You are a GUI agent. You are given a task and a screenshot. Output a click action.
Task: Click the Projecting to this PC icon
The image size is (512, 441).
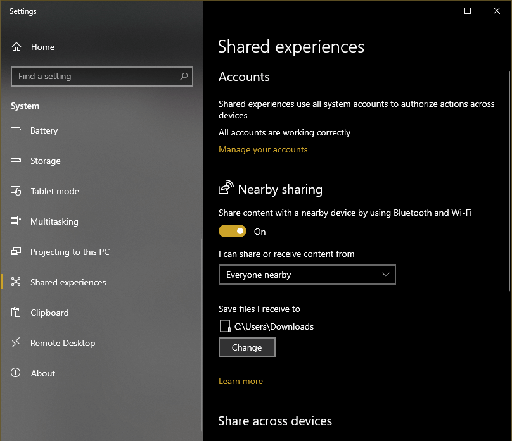tap(16, 252)
